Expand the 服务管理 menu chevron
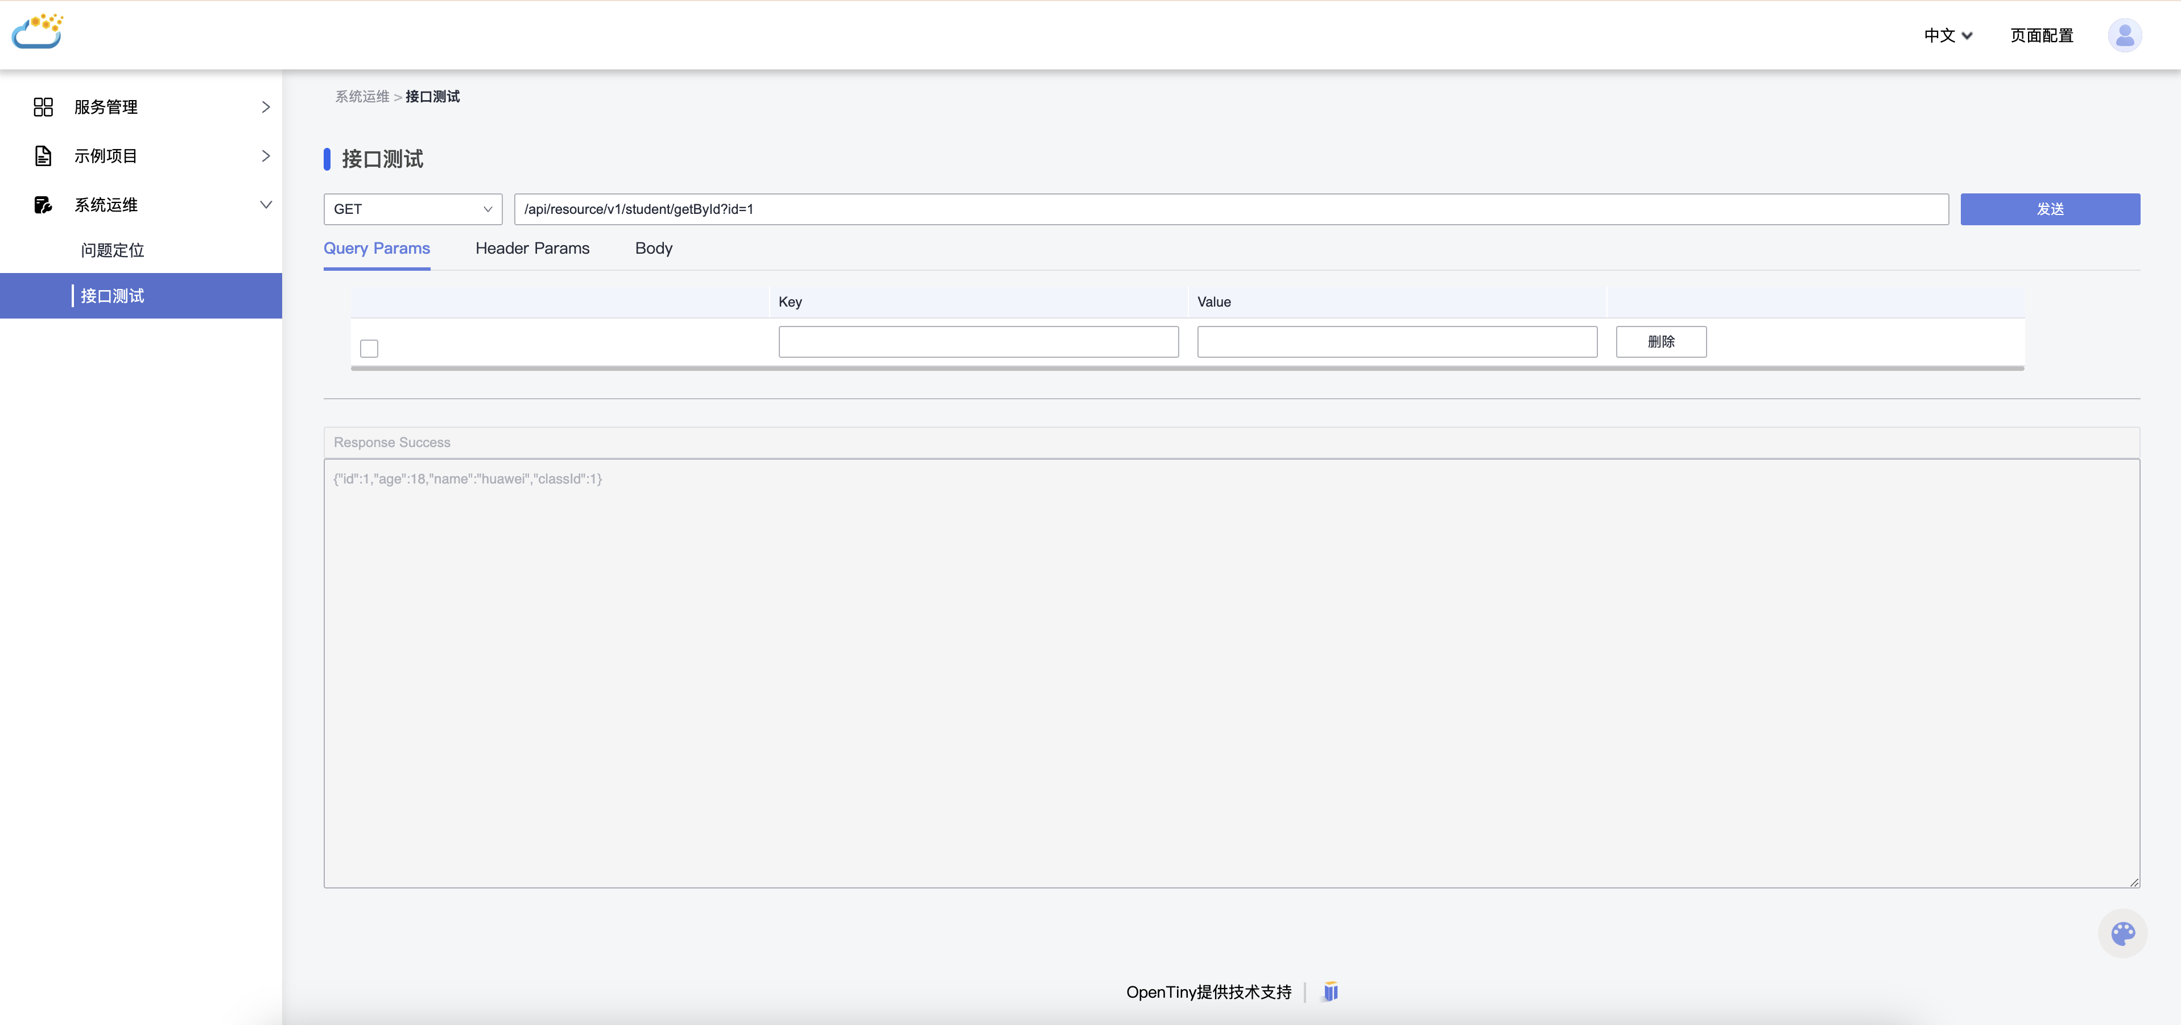Viewport: 2181px width, 1025px height. coord(266,108)
